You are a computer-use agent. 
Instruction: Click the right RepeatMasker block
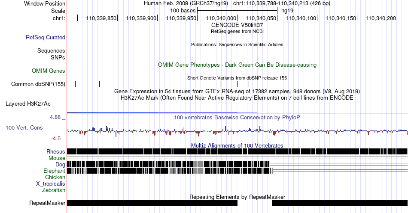340,203
